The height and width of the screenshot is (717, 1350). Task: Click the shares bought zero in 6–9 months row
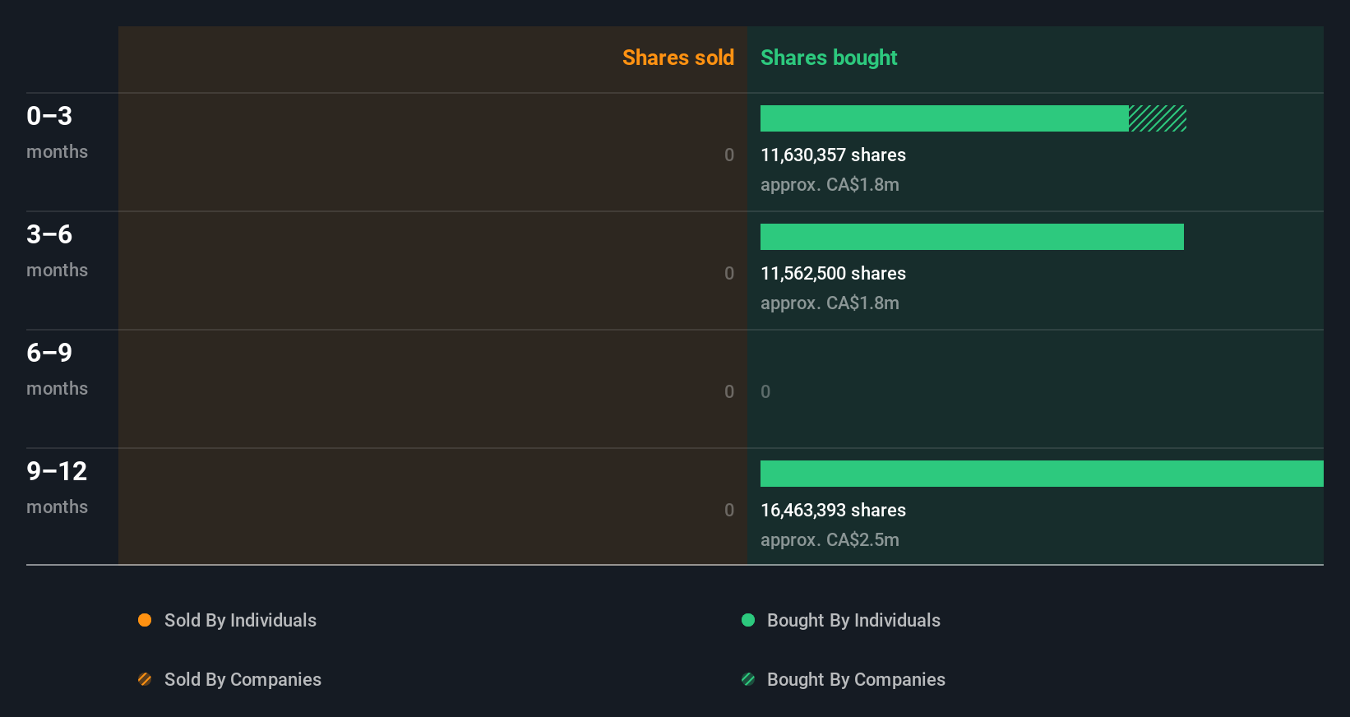click(x=765, y=392)
